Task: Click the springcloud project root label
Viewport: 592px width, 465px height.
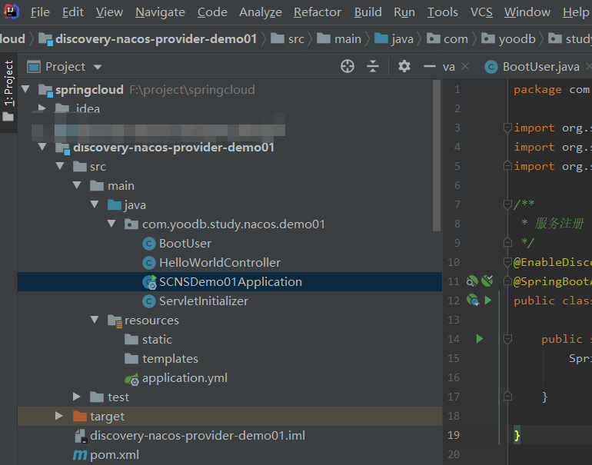Action: [x=89, y=90]
